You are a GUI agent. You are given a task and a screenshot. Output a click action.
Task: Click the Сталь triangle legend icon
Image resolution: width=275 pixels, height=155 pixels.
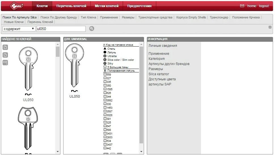[105, 49]
